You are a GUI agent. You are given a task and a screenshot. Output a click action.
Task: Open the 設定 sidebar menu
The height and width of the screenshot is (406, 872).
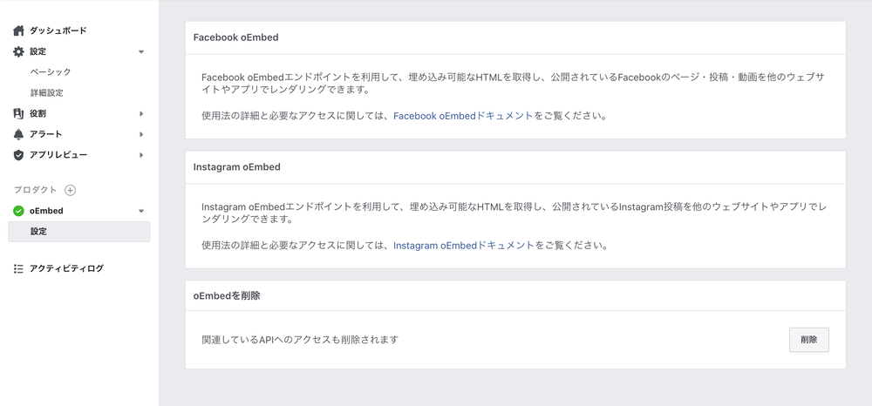[x=37, y=51]
